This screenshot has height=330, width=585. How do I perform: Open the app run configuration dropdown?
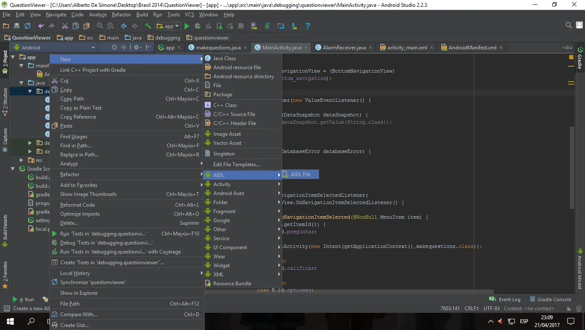click(x=168, y=26)
